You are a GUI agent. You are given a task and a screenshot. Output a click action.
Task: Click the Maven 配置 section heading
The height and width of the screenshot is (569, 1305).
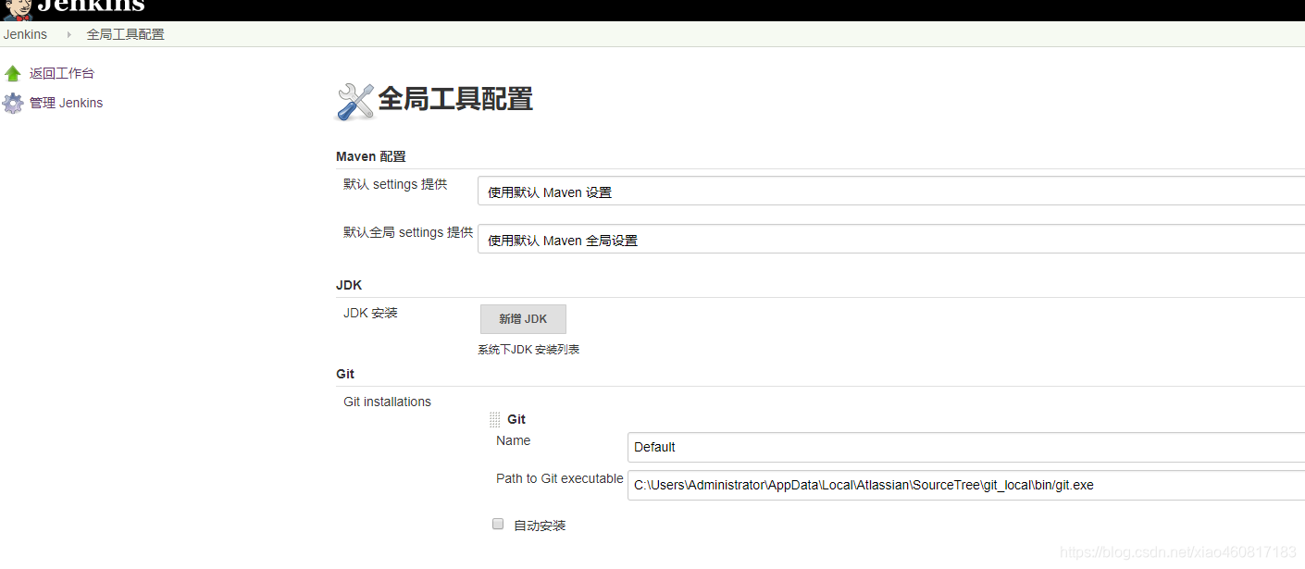coord(371,156)
